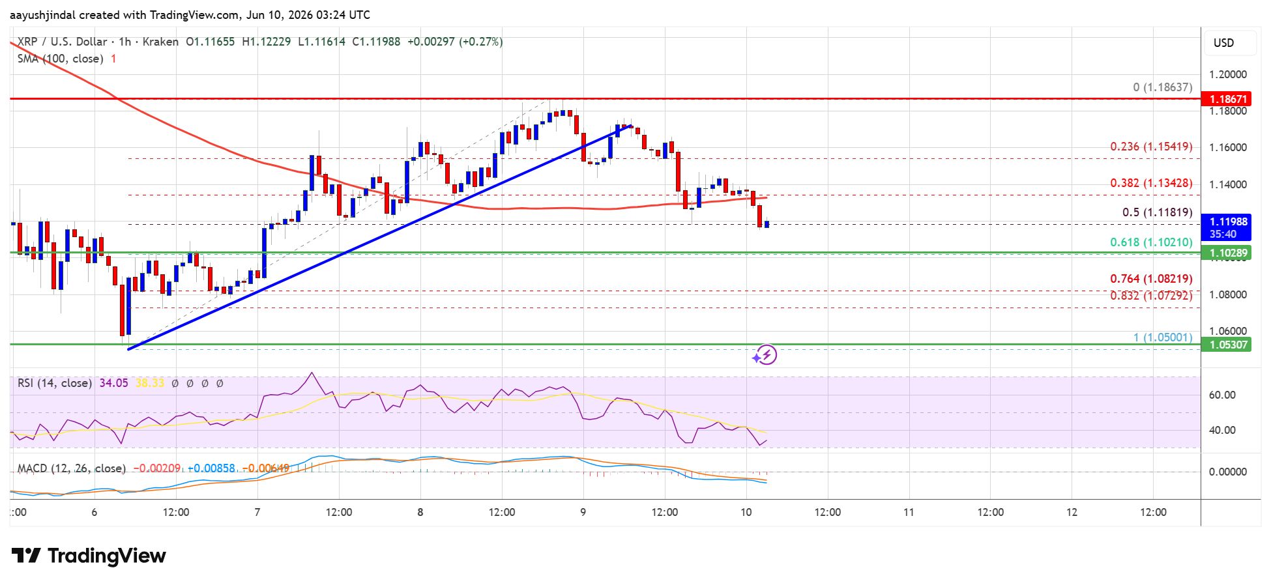Select the MACD (12, 26, close) label

[x=72, y=468]
